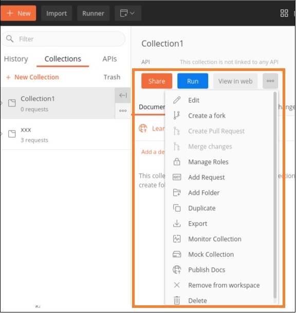
Task: Click the dropdown menu's vertical scrollbar
Action: (275, 195)
